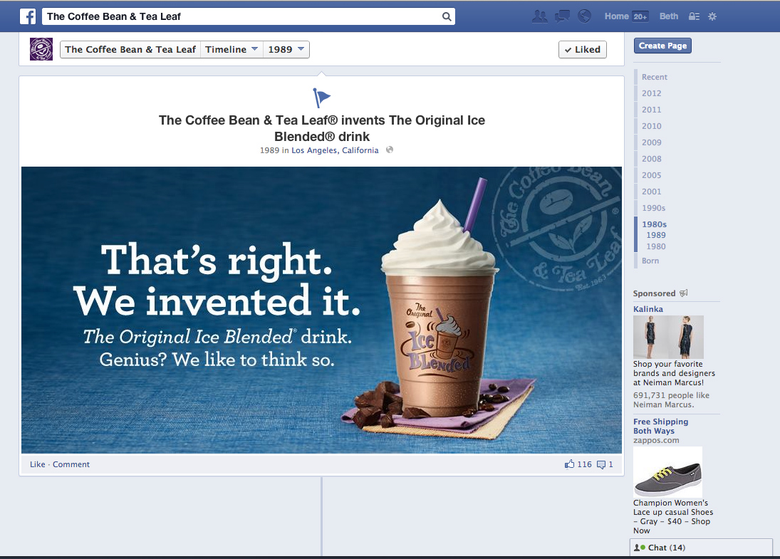Click The Coffee Bean & Tea Leaf page name button
The width and height of the screenshot is (780, 559).
click(x=130, y=49)
